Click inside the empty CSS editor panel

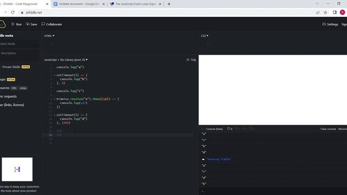tap(273, 45)
